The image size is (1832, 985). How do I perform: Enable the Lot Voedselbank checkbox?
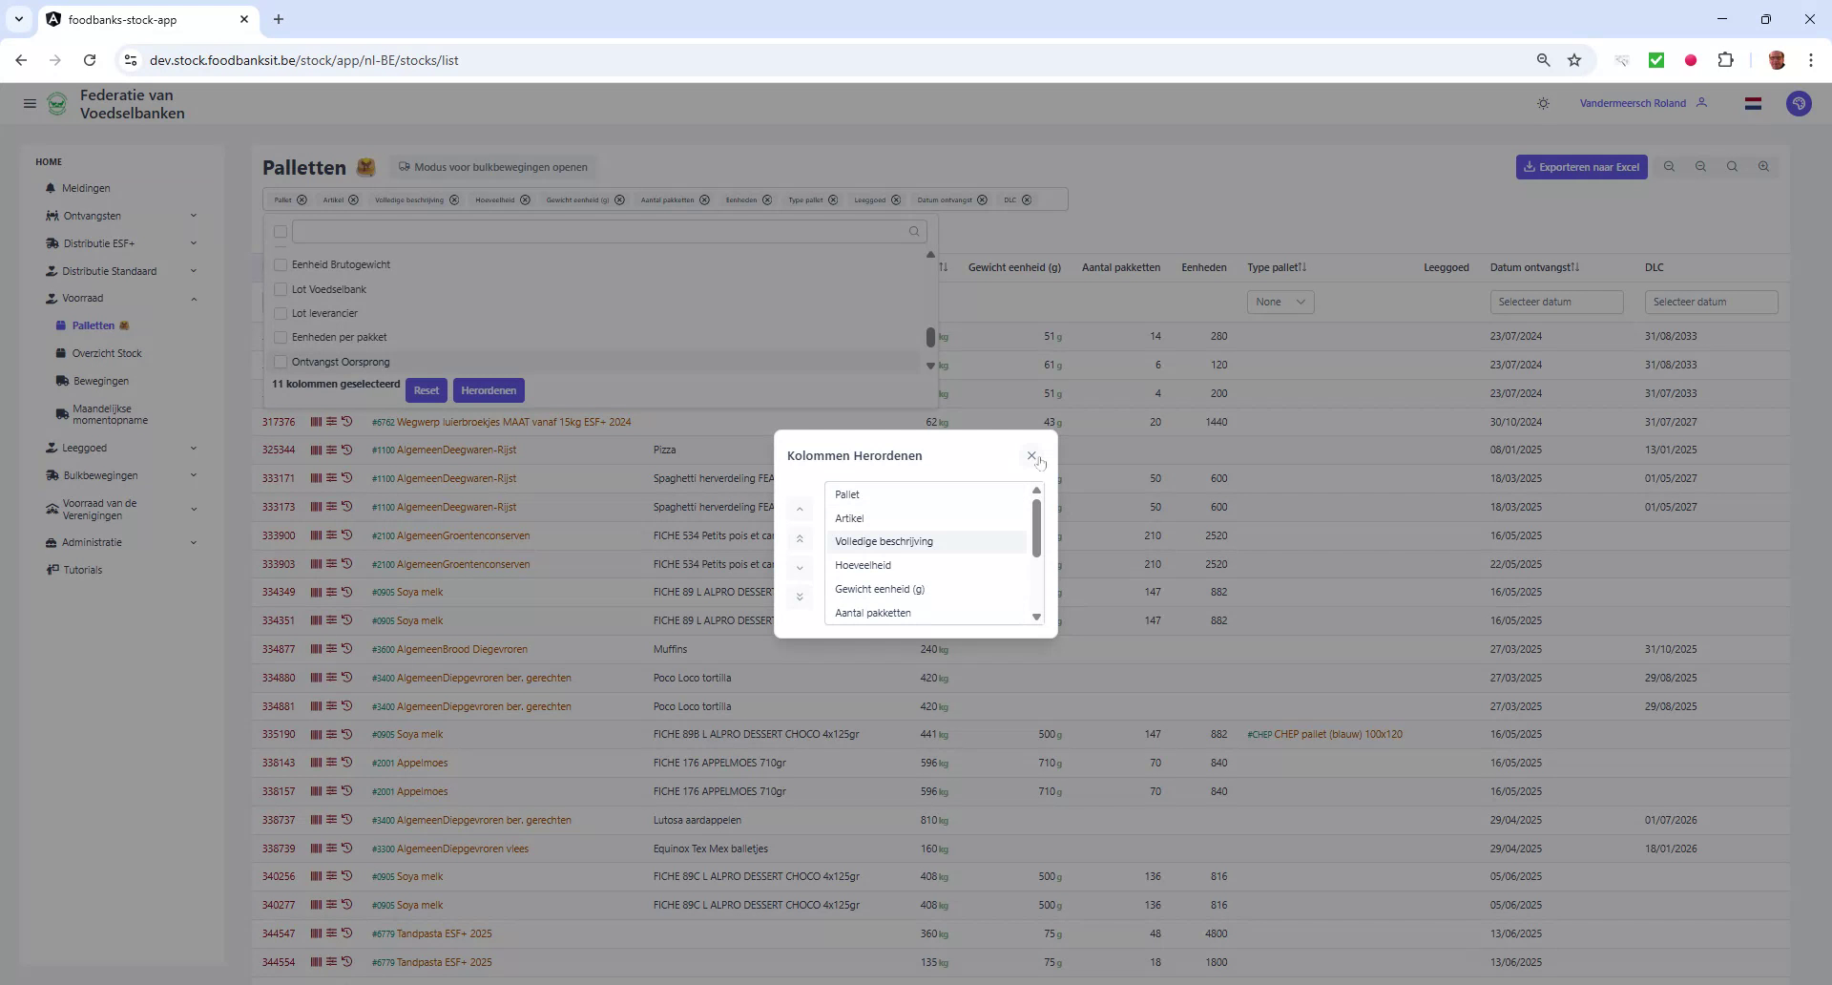280,289
